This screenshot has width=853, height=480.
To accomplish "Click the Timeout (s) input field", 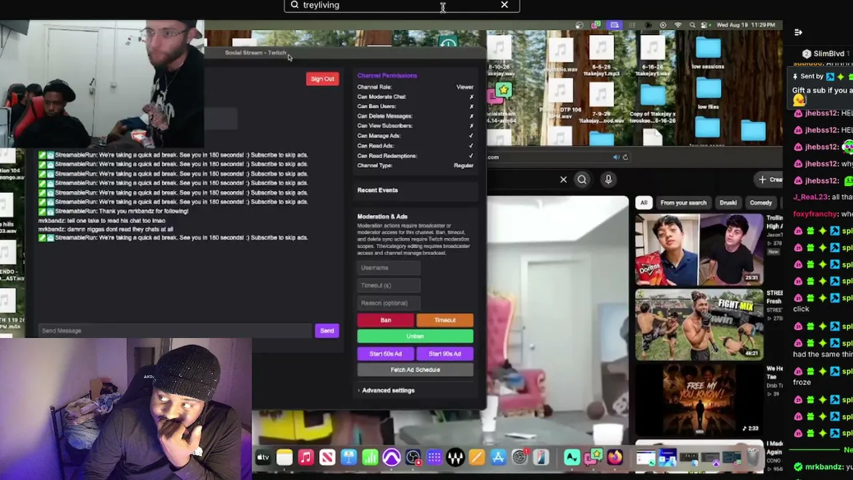I will pyautogui.click(x=389, y=285).
